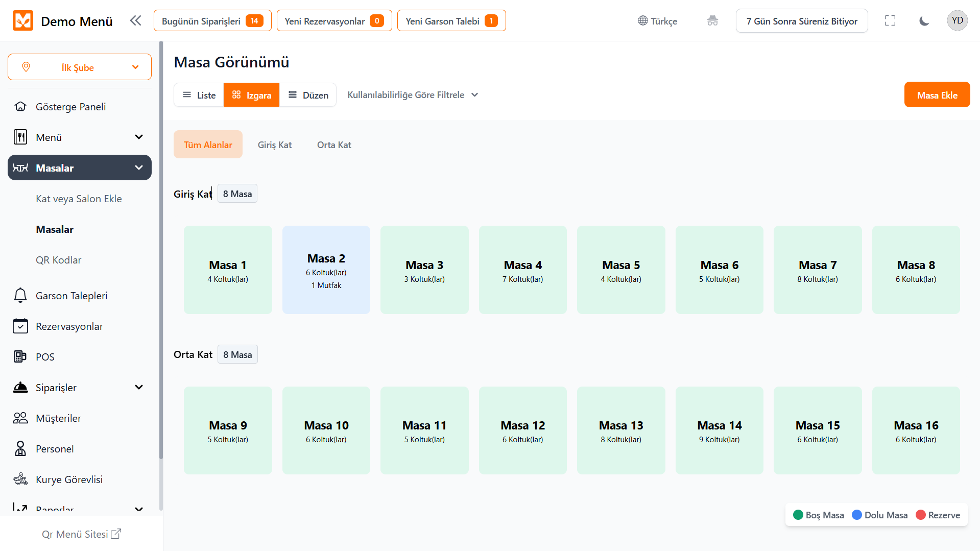Click Giriş Kat 8 Masa badge

click(x=237, y=194)
